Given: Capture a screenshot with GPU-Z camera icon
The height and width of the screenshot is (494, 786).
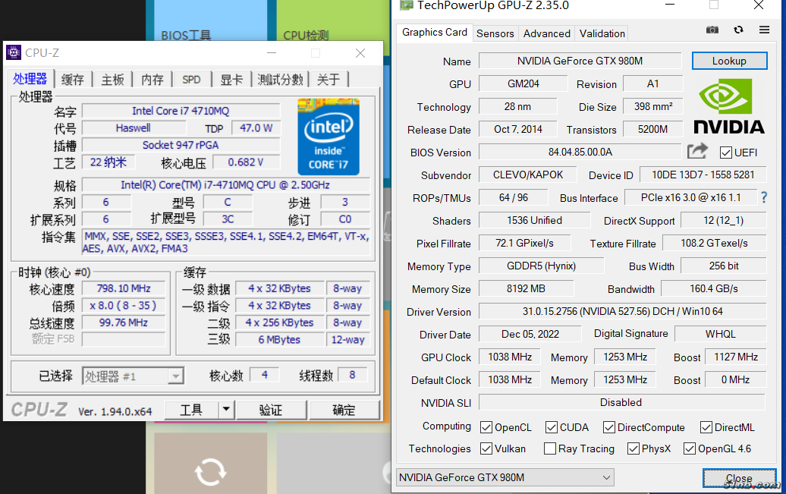Looking at the screenshot, I should click(712, 30).
